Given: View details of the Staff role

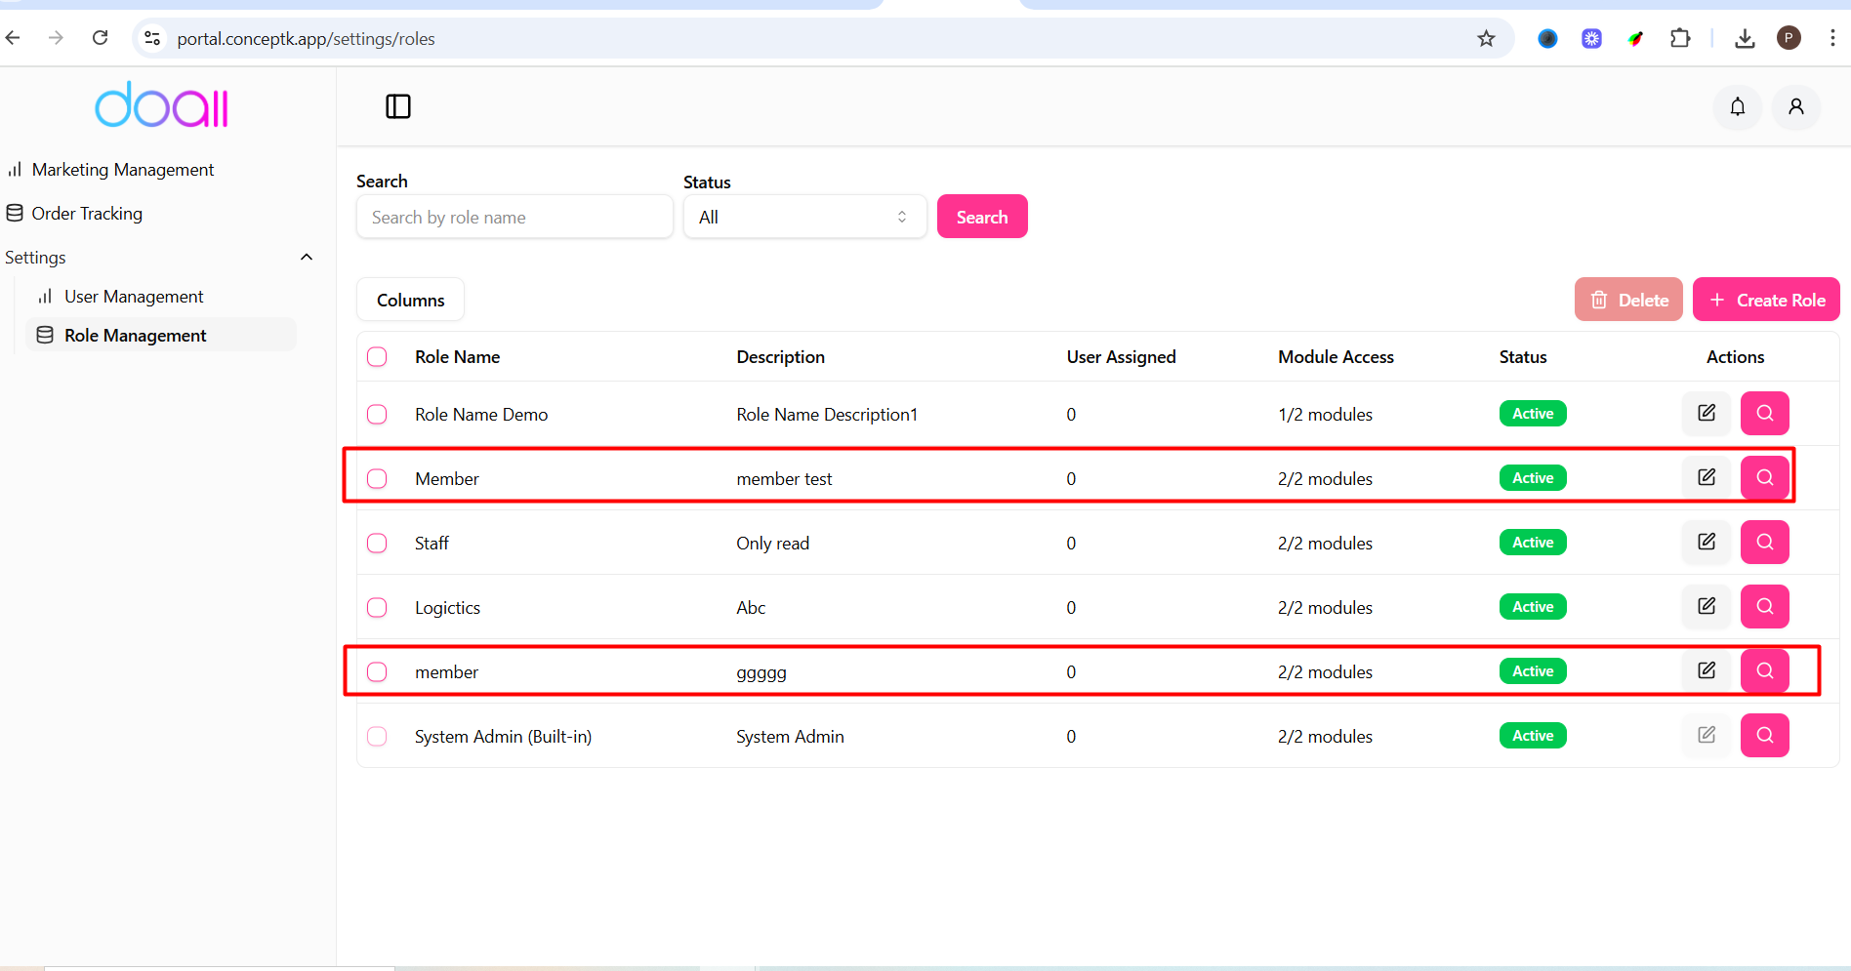Looking at the screenshot, I should 1764,543.
